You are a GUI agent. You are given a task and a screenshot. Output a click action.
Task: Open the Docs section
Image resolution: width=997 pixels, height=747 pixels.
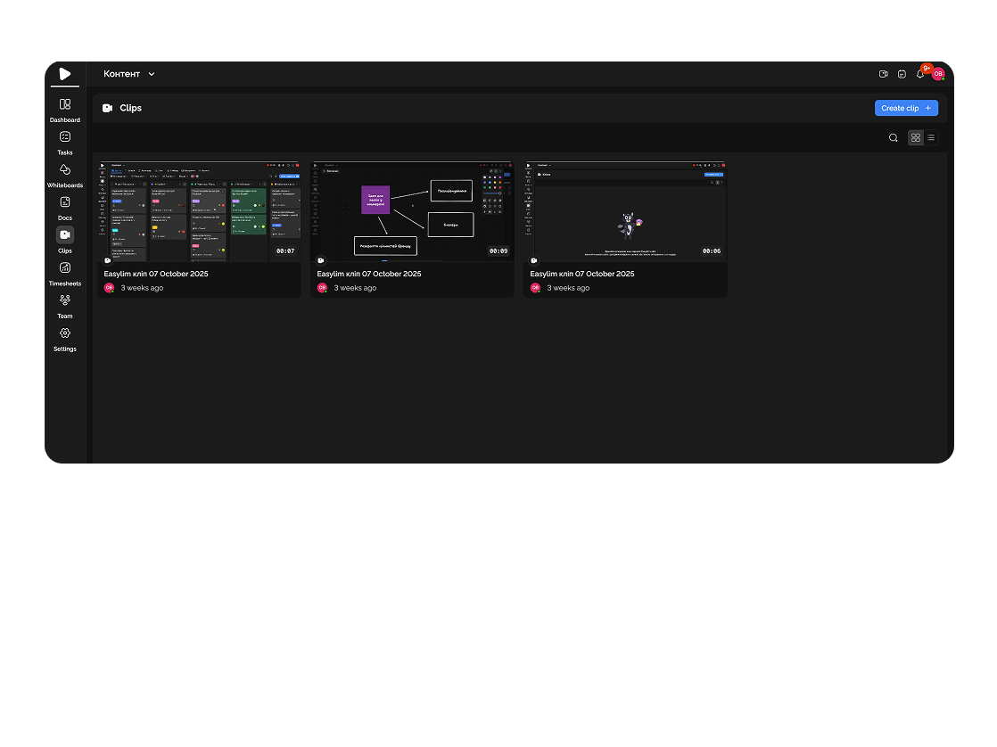point(65,207)
